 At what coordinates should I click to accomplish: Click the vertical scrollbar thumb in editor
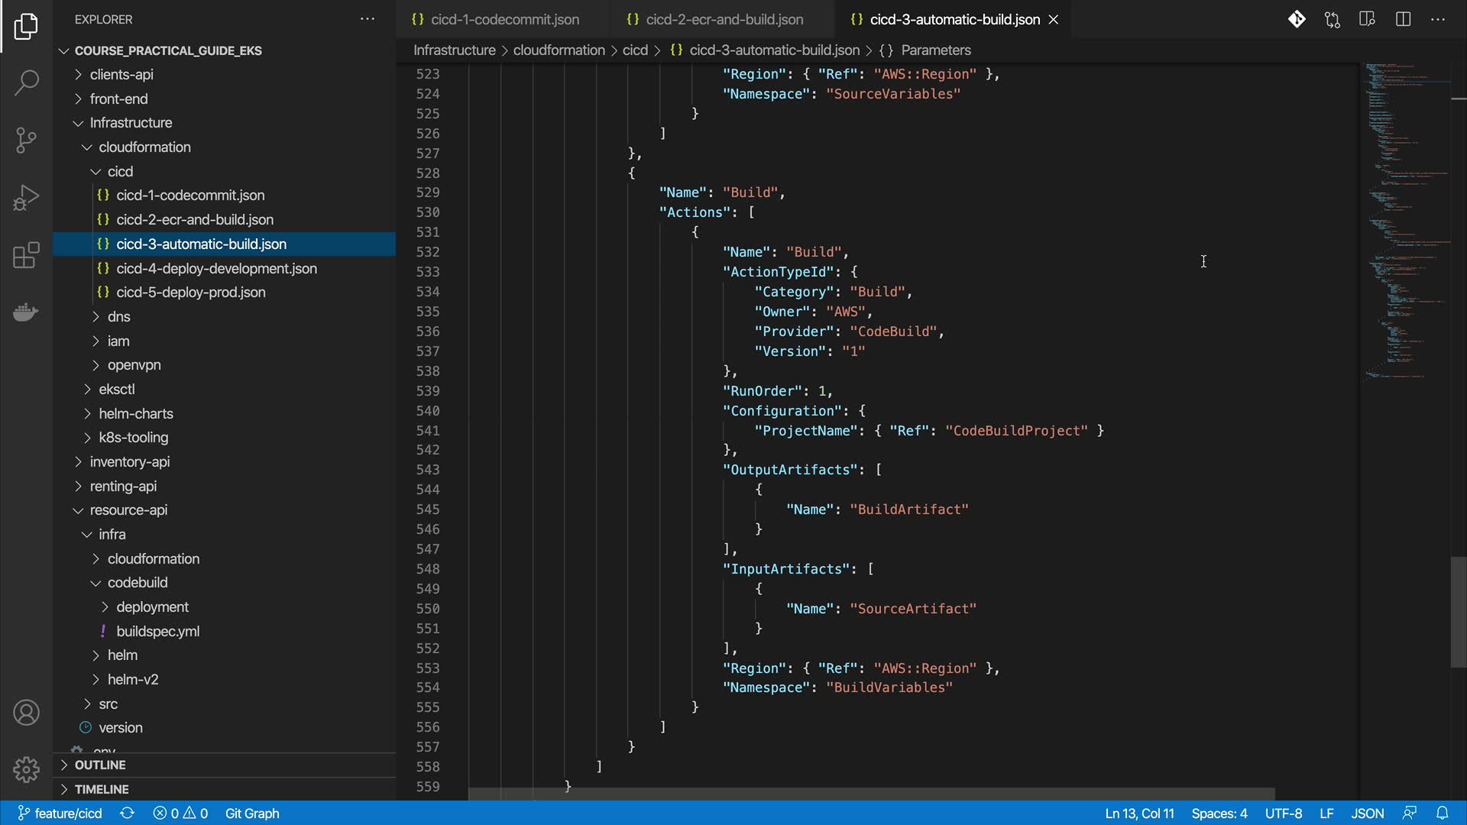point(1458,612)
